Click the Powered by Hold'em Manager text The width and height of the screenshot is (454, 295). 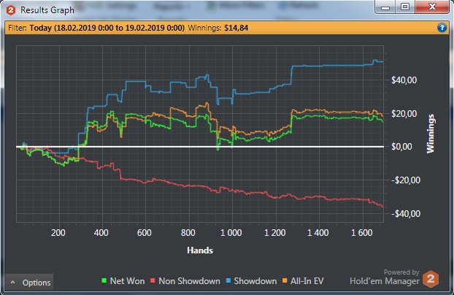(x=385, y=277)
